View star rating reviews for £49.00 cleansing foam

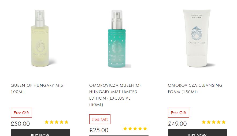[214, 122]
